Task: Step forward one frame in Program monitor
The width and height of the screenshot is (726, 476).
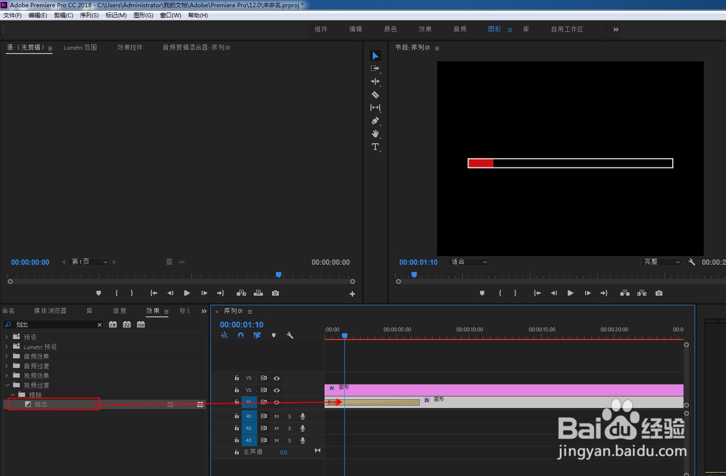Action: point(588,293)
